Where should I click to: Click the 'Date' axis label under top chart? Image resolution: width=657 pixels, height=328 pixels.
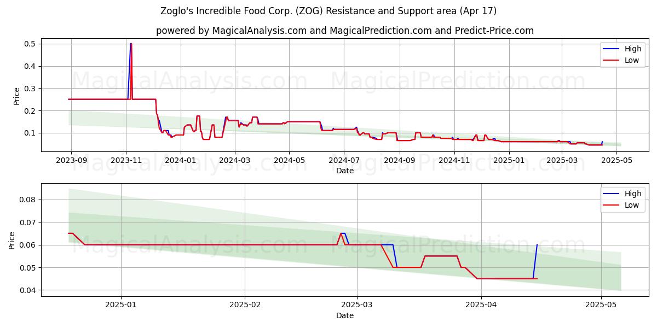pyautogui.click(x=345, y=171)
